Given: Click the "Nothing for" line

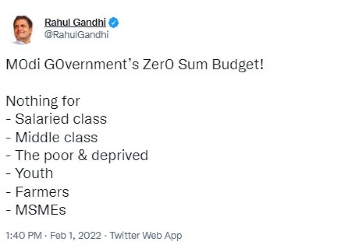Looking at the screenshot, I should (x=43, y=101).
